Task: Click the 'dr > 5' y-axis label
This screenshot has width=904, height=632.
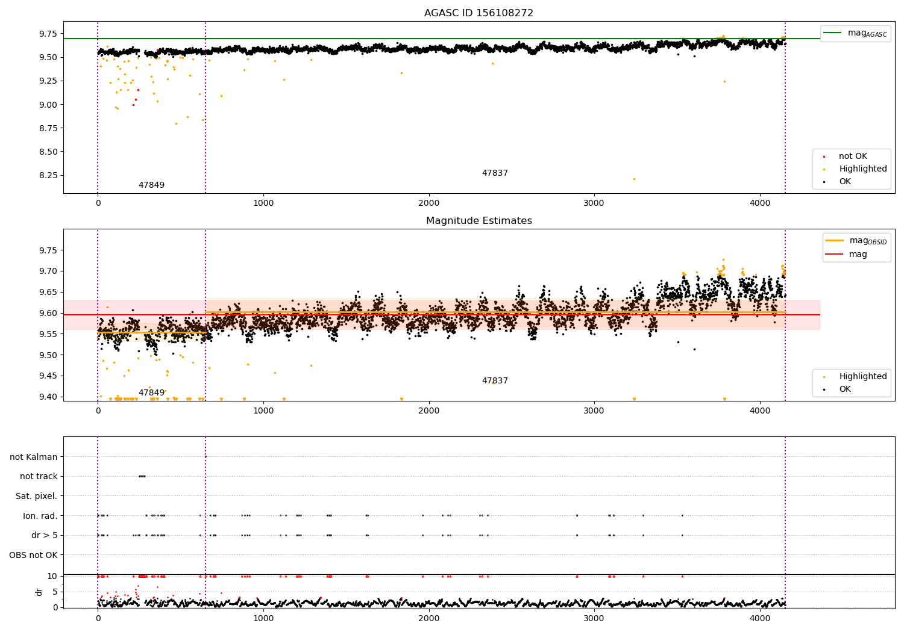Action: (45, 535)
